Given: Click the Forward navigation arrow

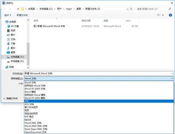Looking at the screenshot, I should tap(10, 9).
